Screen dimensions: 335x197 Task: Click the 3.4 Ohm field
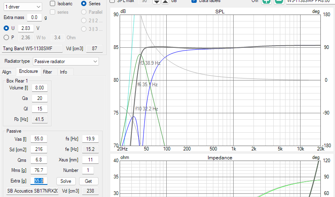coord(57,38)
